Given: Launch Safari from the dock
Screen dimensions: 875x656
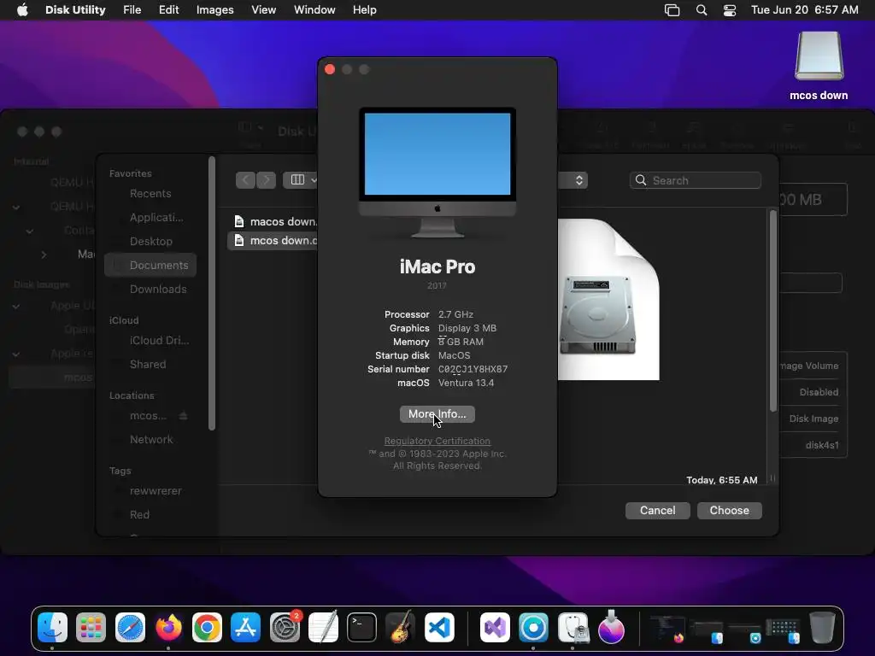Looking at the screenshot, I should tap(130, 628).
